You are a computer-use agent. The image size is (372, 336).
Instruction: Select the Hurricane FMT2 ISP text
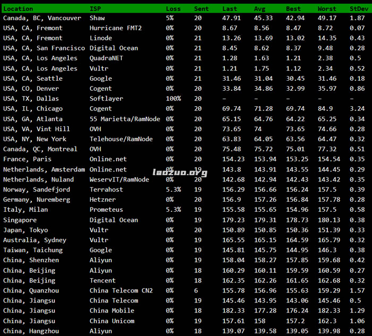click(x=115, y=28)
